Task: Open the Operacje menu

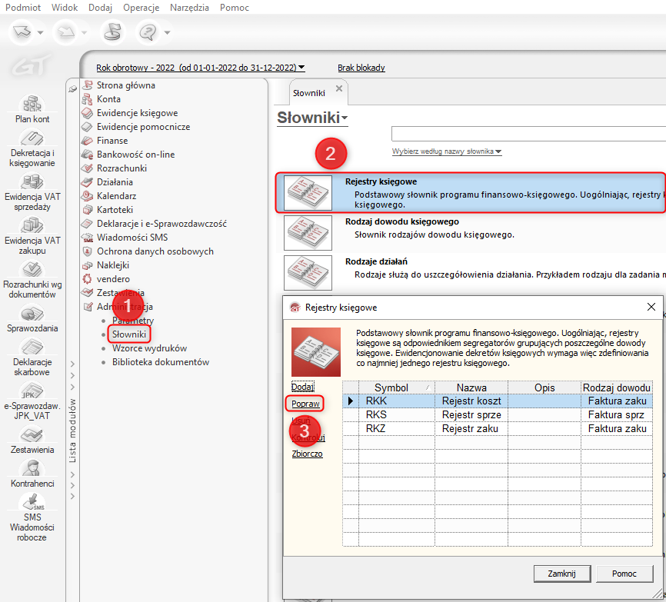Action: (141, 8)
